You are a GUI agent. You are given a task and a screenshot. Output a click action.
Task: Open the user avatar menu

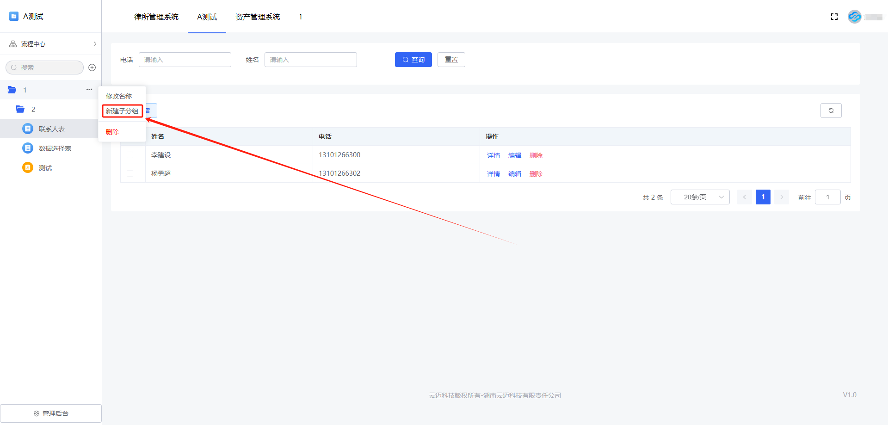854,17
